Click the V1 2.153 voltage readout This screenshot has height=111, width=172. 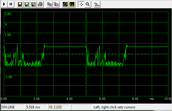point(59,107)
